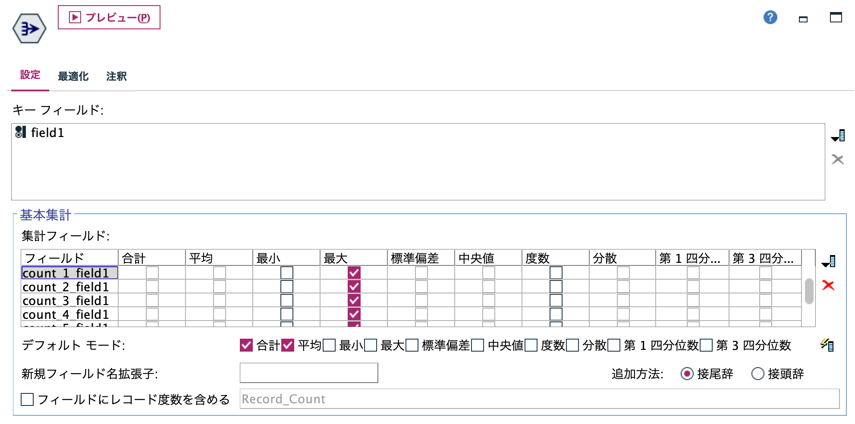Viewport: 855px width, 424px height.
Task: Open the 注釈 tab
Action: click(115, 76)
